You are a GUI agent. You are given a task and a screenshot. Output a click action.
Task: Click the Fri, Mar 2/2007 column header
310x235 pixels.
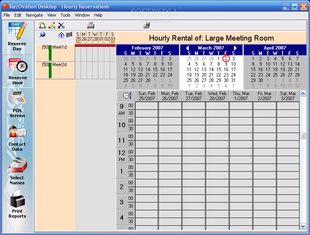(x=264, y=96)
